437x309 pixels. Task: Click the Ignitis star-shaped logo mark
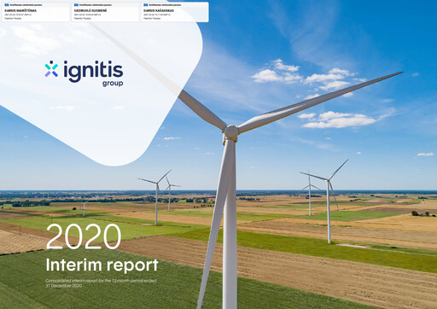point(51,68)
